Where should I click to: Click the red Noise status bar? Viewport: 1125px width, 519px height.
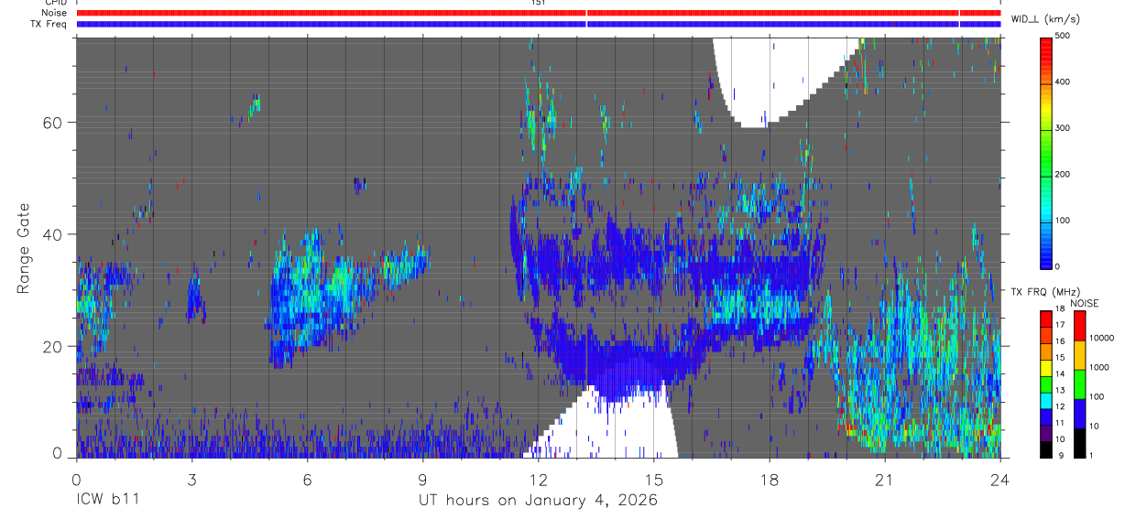[539, 13]
